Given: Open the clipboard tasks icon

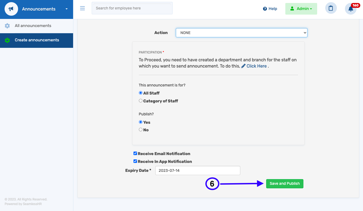Looking at the screenshot, I should [x=331, y=8].
